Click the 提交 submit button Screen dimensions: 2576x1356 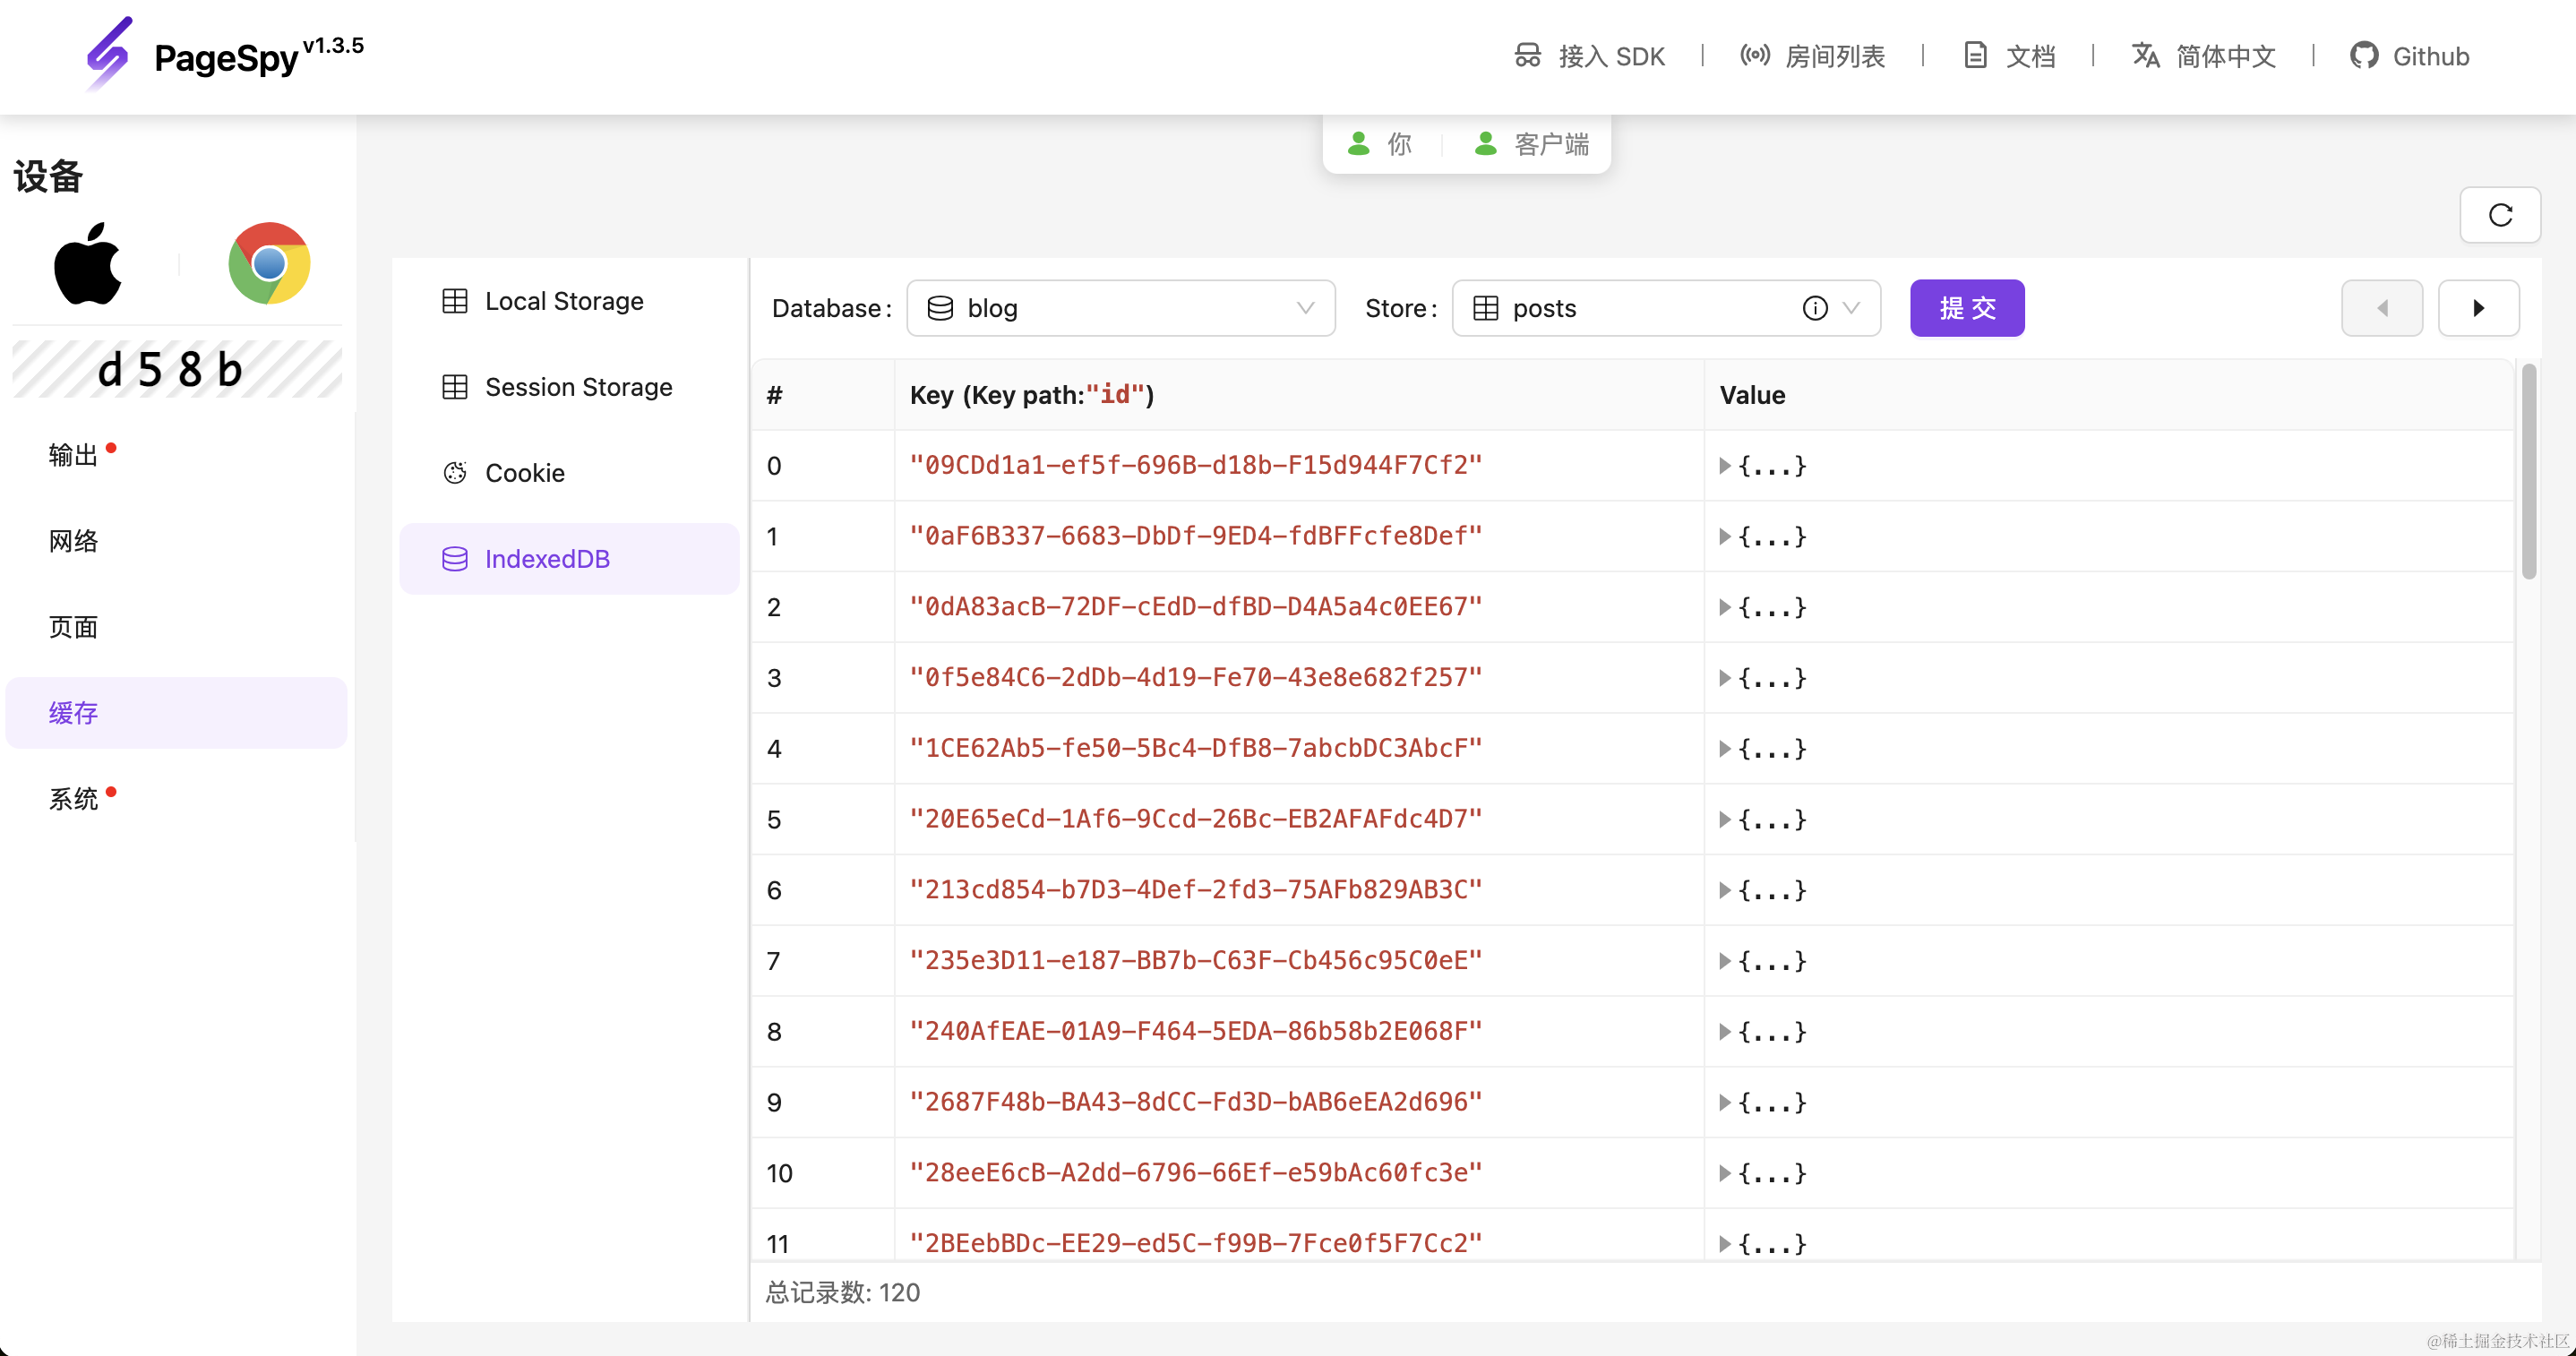point(1966,308)
